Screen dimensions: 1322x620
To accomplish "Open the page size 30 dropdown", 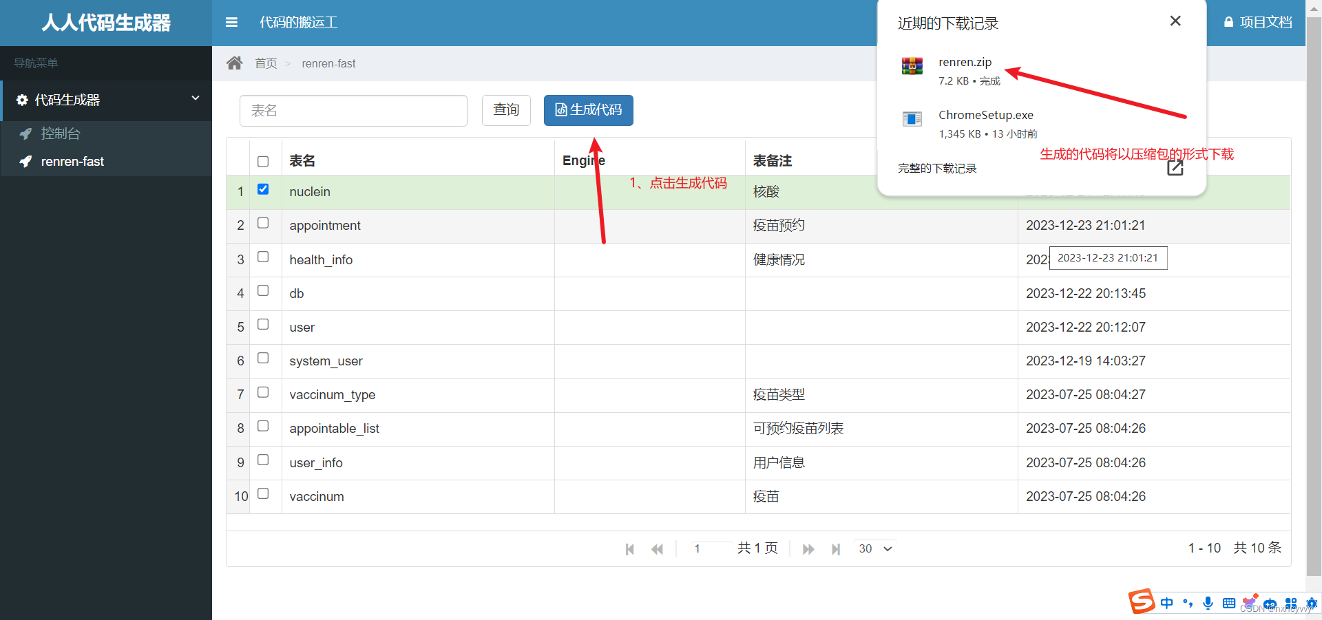I will [873, 548].
